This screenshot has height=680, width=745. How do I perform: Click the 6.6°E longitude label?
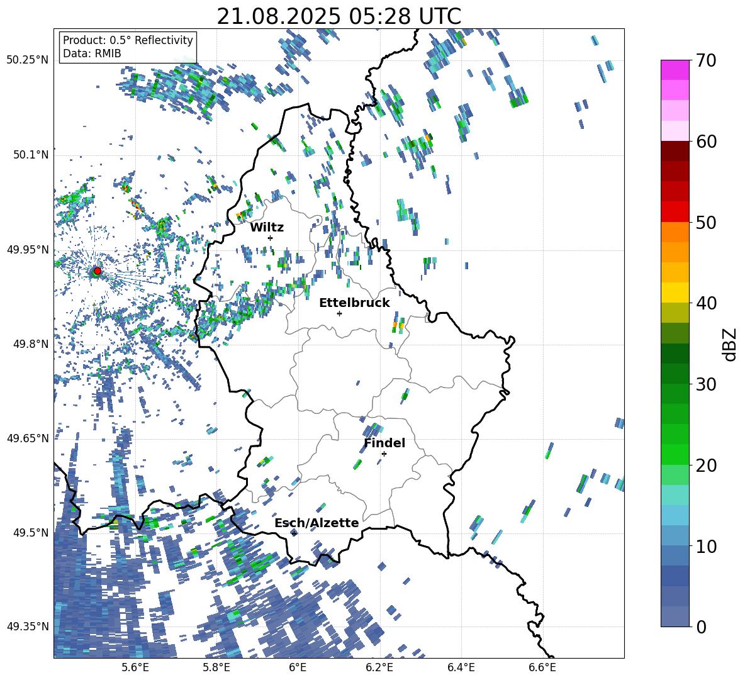[542, 667]
